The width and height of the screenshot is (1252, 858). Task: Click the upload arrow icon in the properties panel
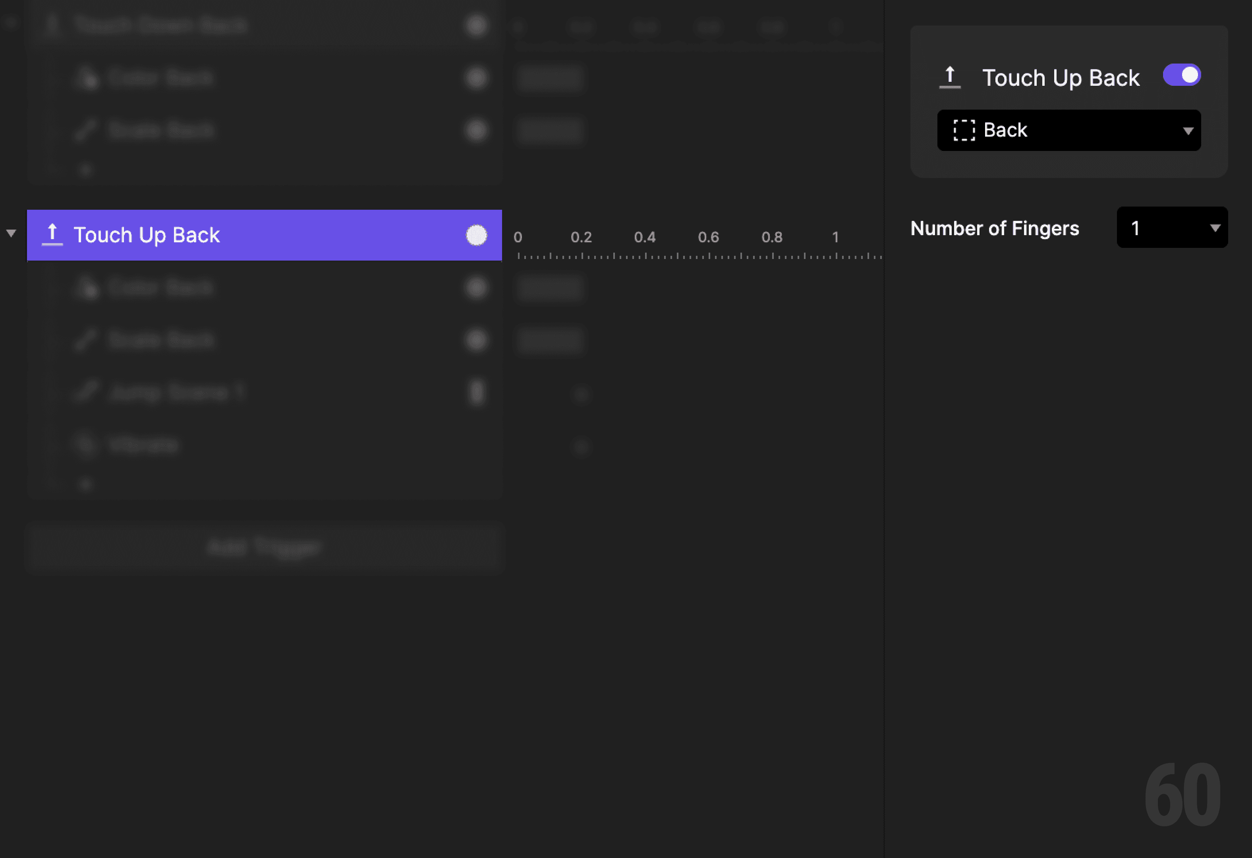click(950, 76)
